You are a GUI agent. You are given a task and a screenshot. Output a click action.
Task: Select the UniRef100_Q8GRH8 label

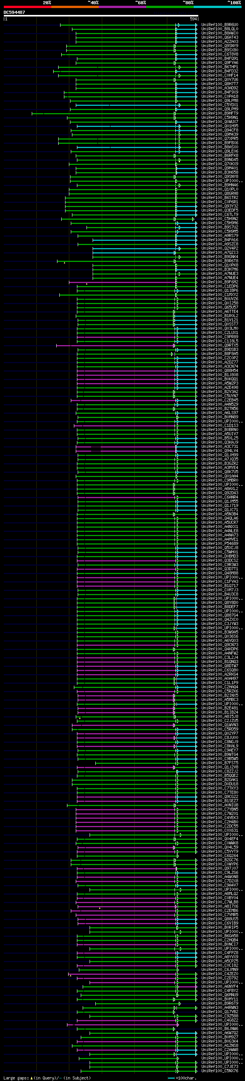(x=219, y=193)
